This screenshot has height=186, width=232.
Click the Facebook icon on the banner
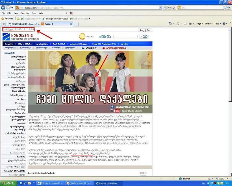[x=112, y=106]
